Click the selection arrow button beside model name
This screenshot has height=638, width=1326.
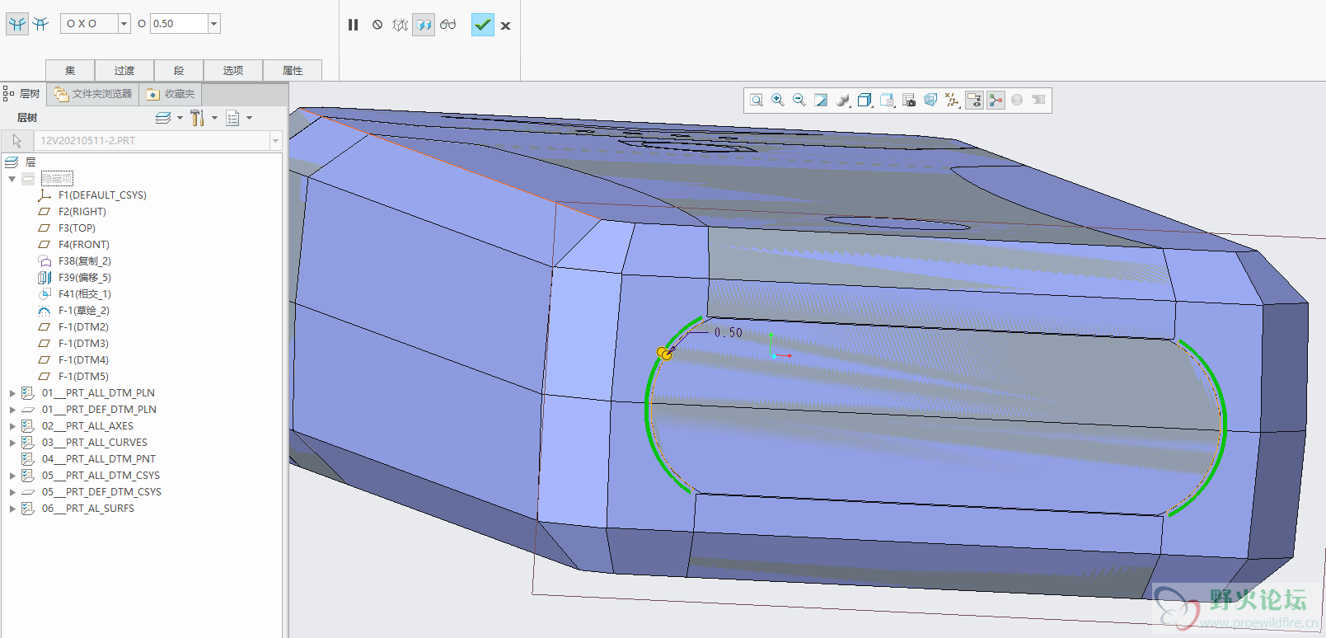pyautogui.click(x=17, y=141)
